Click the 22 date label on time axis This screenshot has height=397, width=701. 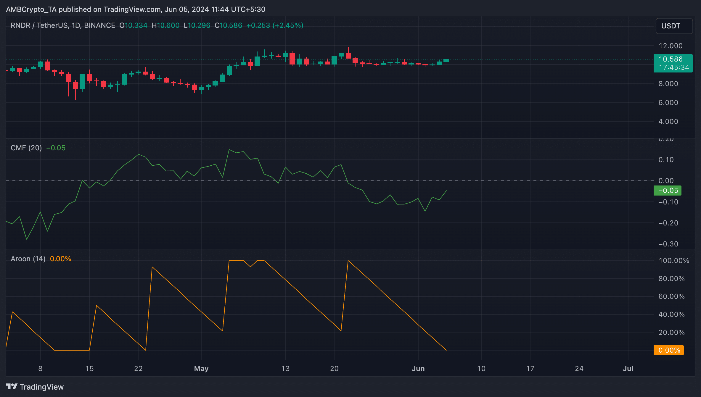(x=138, y=369)
